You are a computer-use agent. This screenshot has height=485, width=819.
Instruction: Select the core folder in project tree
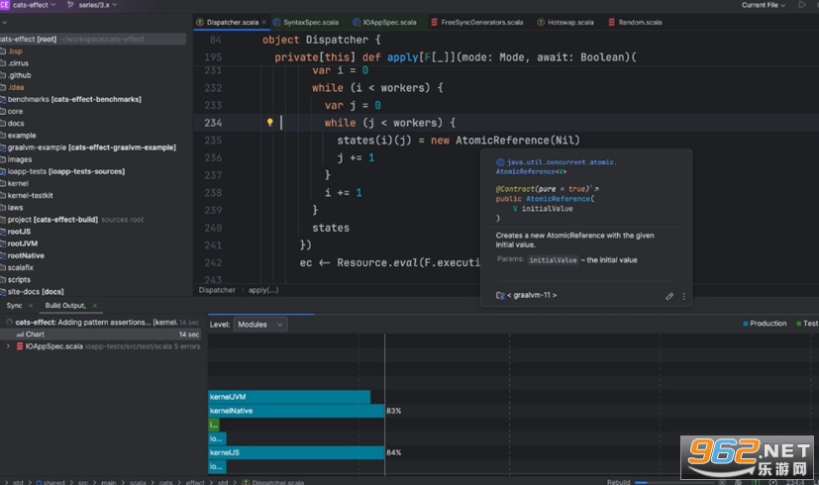tap(15, 111)
